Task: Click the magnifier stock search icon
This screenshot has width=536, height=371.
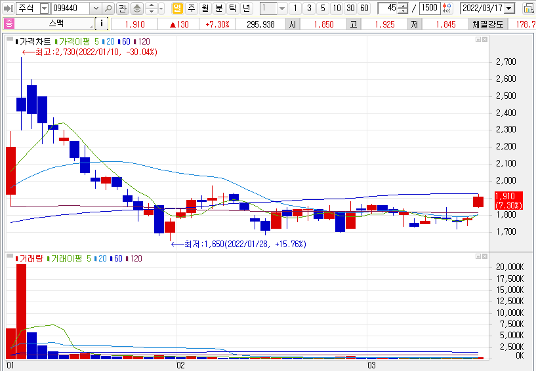Action: pos(108,9)
